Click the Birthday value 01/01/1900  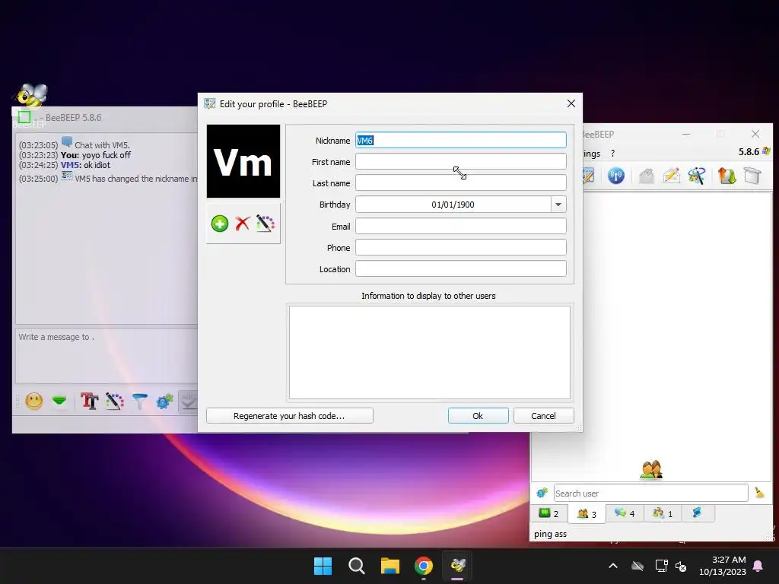tap(453, 204)
